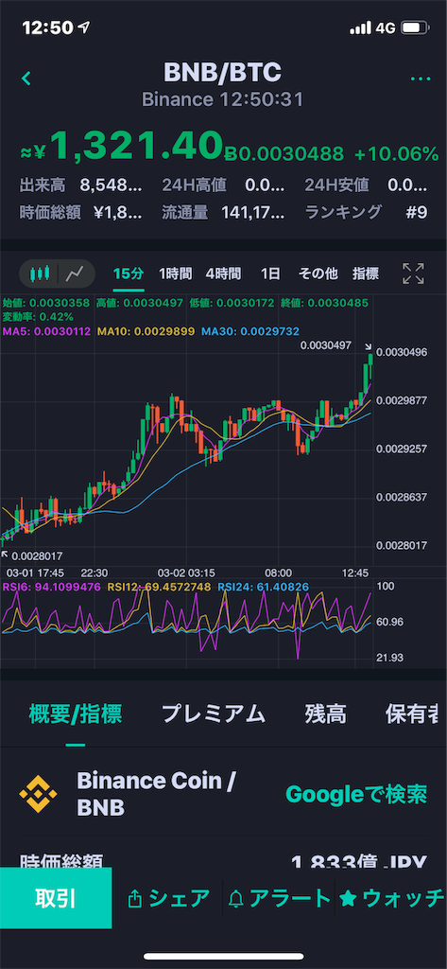
Task: Open the プレミアム tab
Action: pos(214,714)
